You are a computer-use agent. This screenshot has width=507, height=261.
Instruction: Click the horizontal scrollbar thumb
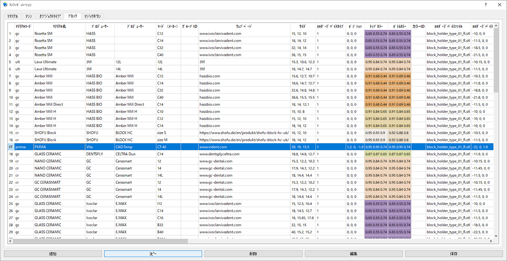pos(101,241)
